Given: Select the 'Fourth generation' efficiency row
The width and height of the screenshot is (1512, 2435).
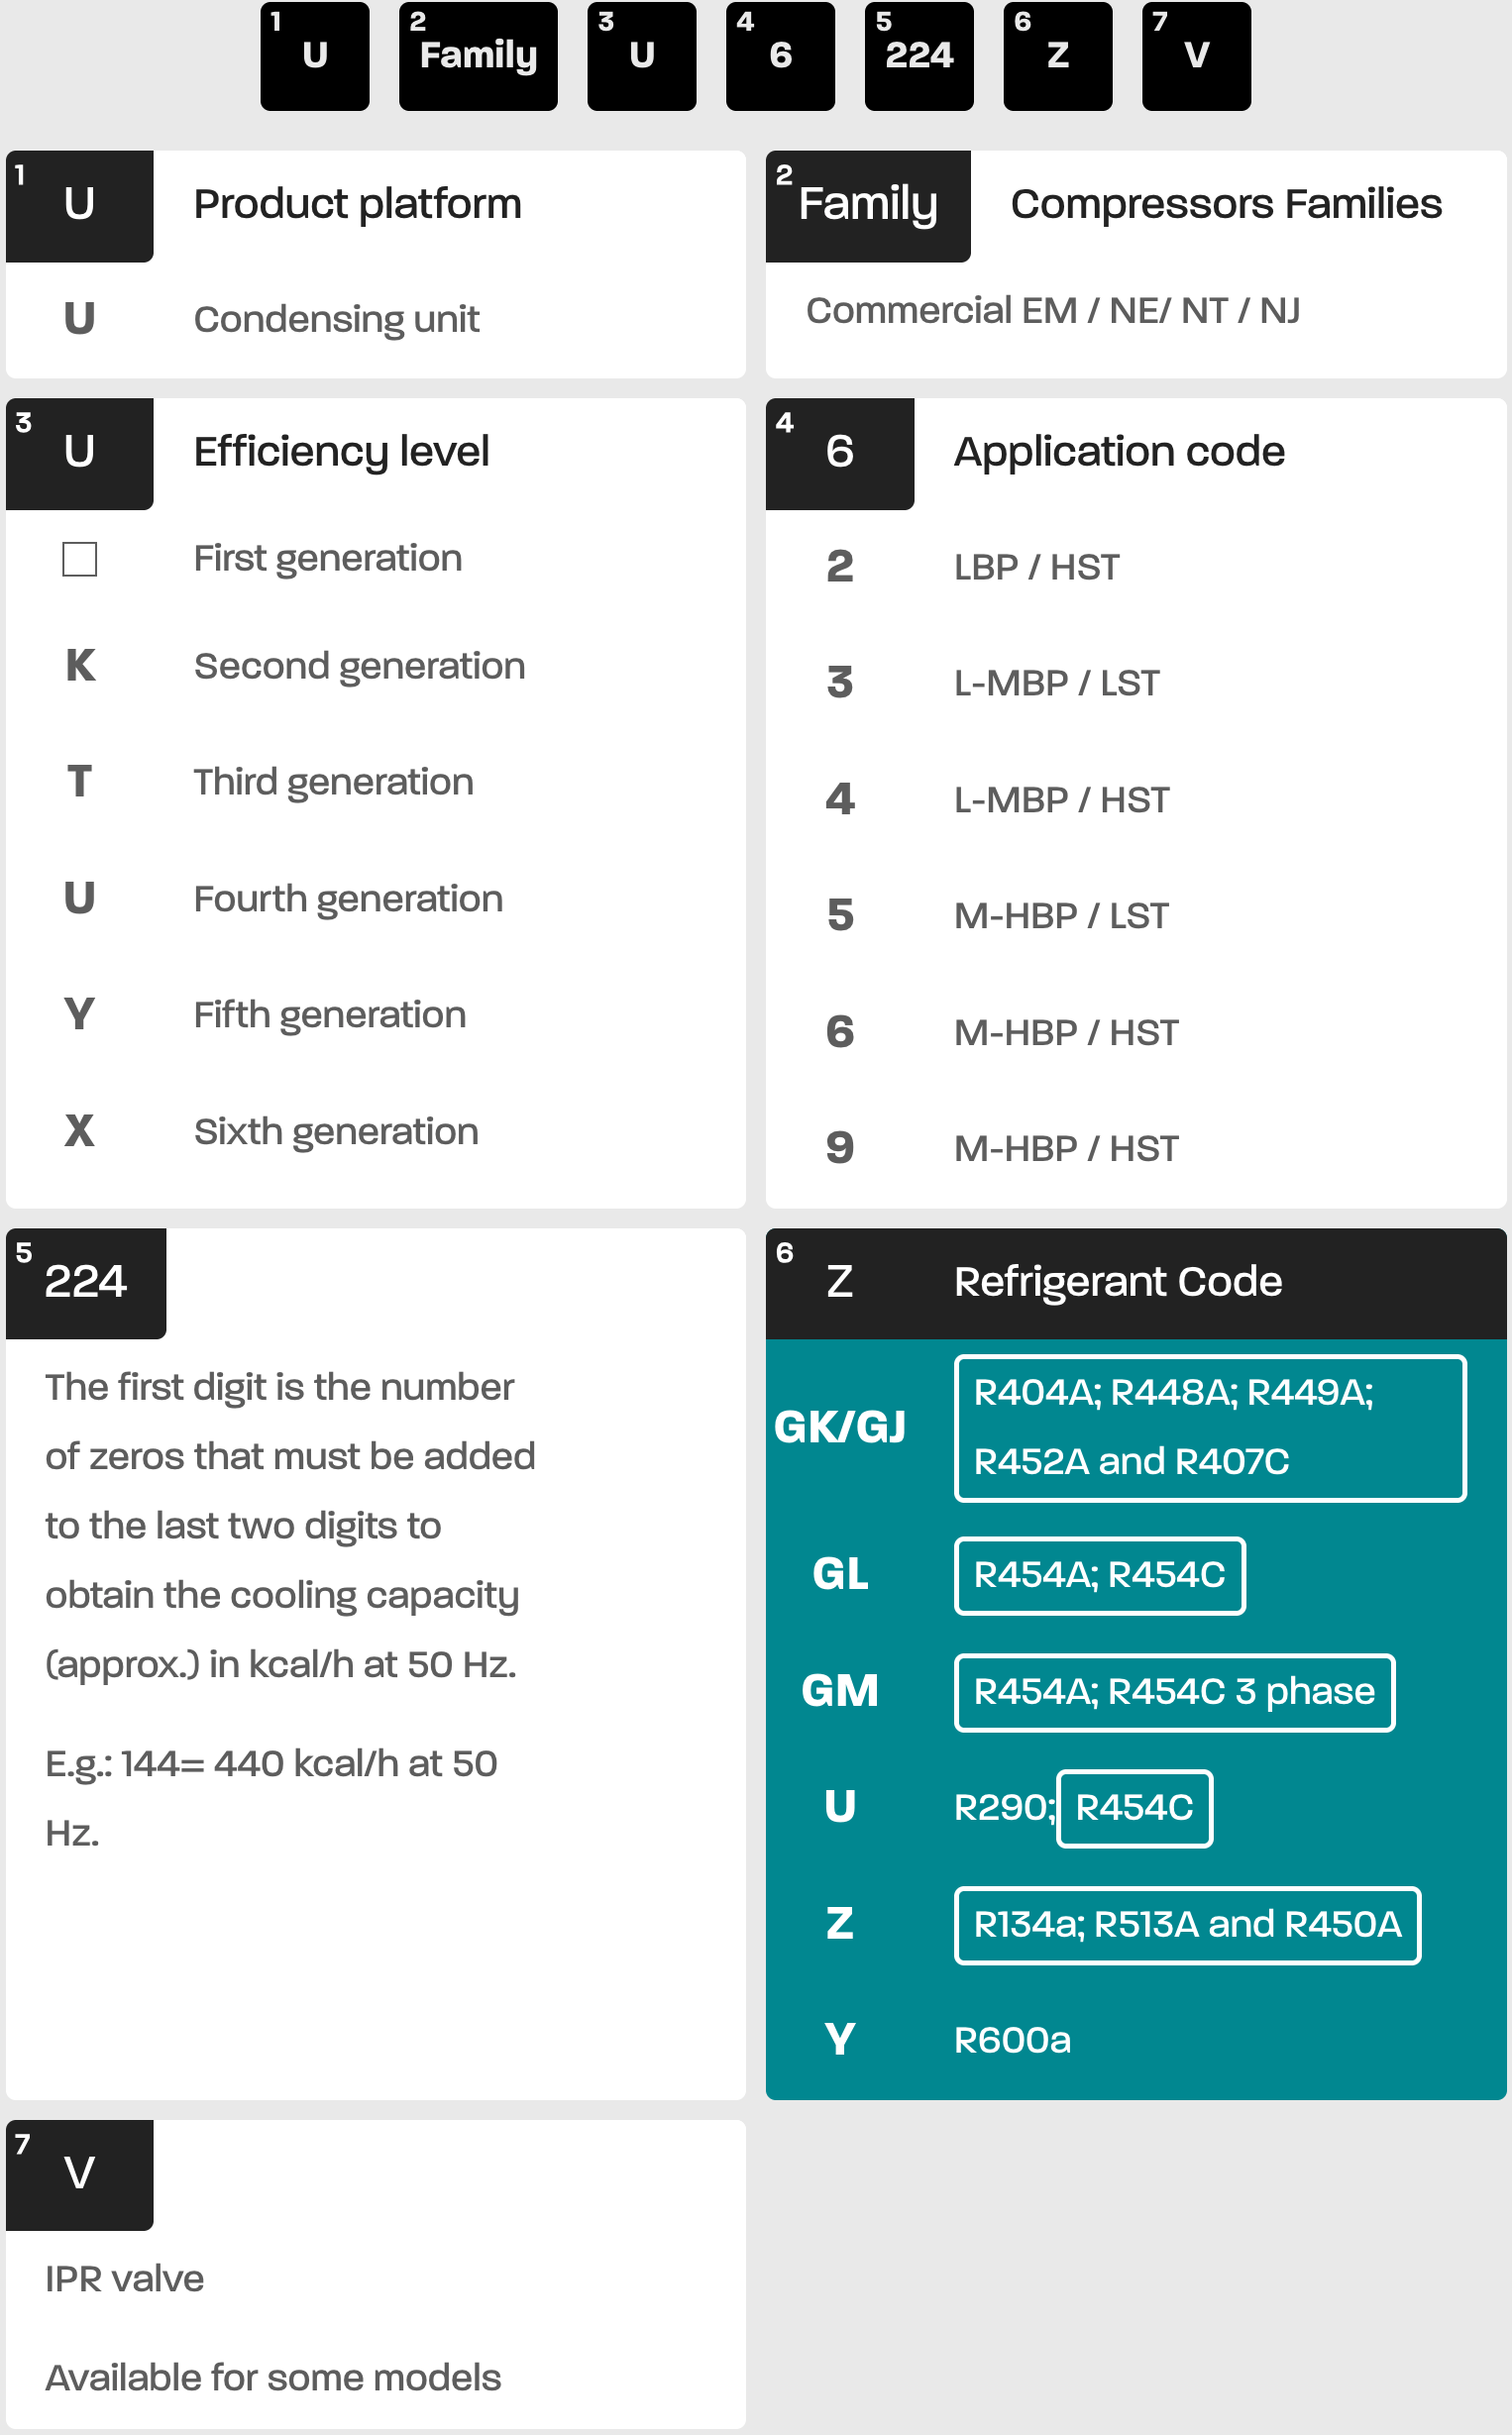Looking at the screenshot, I should tap(348, 899).
